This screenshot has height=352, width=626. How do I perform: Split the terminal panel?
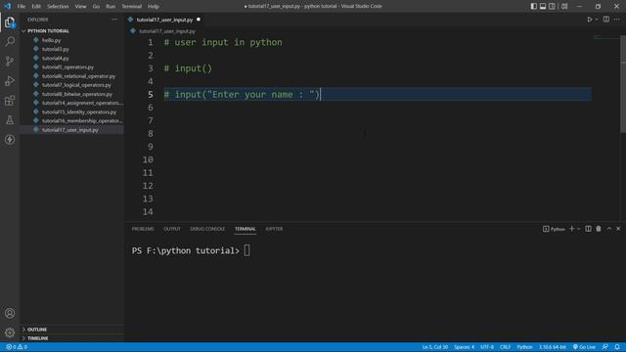[x=588, y=229]
